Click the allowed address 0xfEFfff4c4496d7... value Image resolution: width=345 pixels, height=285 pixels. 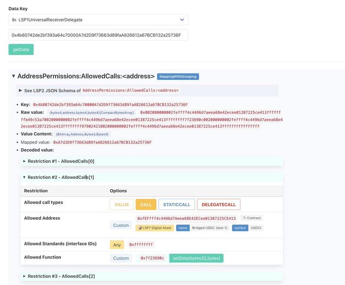tap(186, 218)
